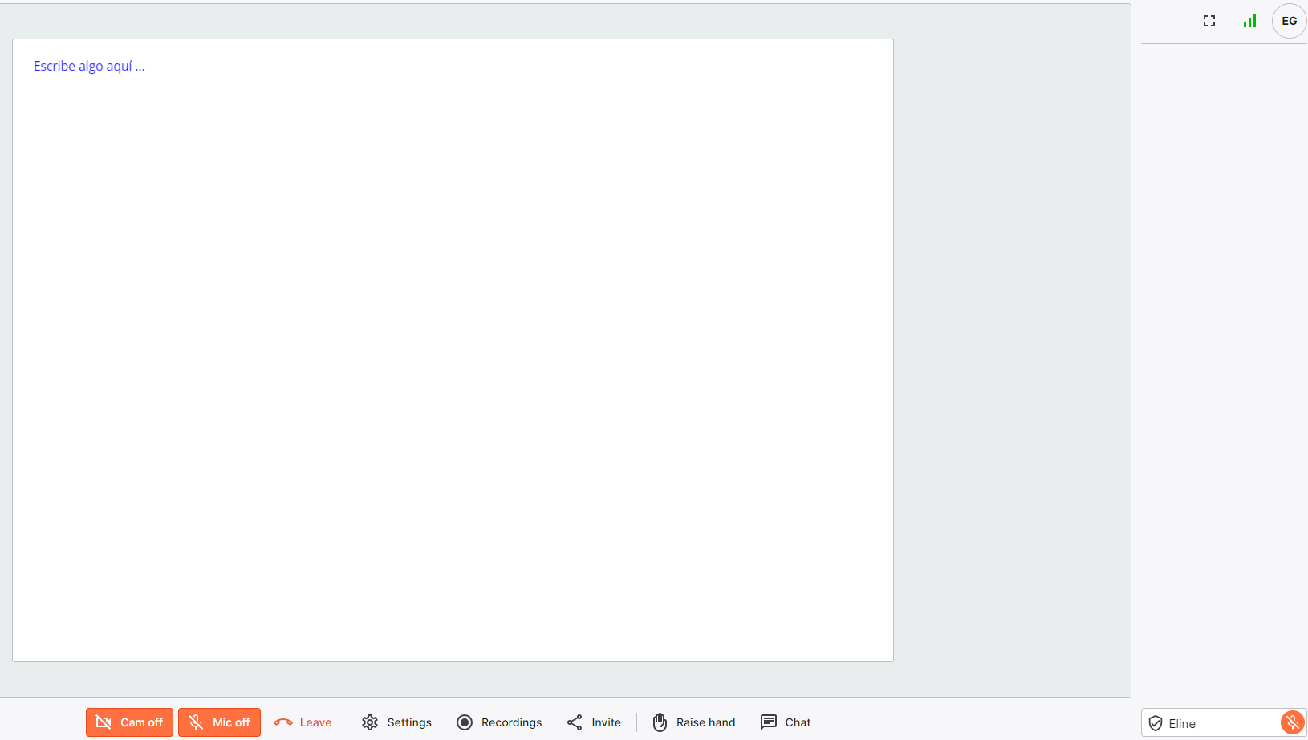Click the Raise hand palm icon

point(660,722)
